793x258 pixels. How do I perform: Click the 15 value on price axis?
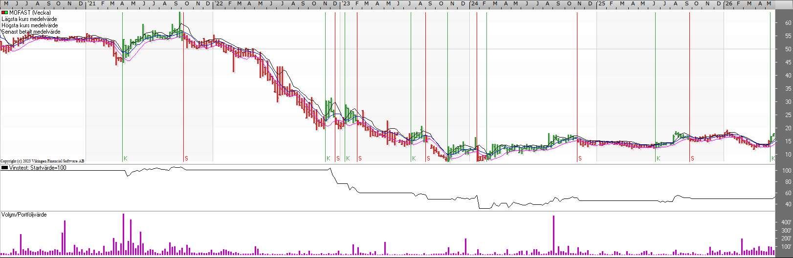click(x=789, y=141)
